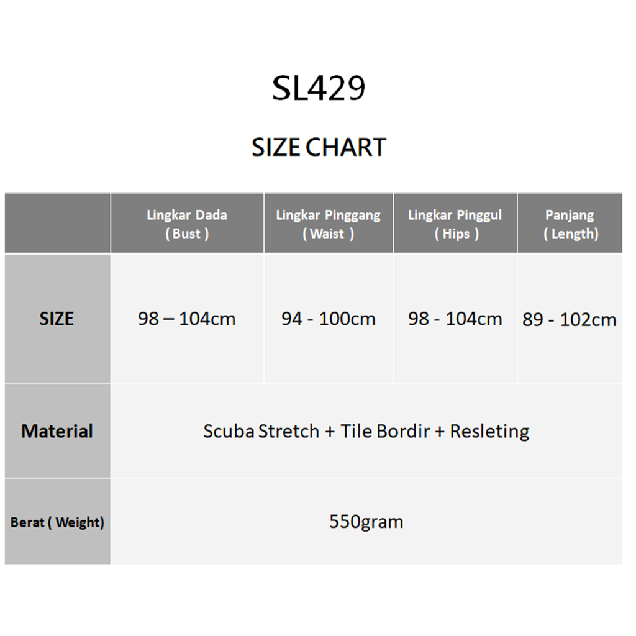This screenshot has height=636, width=636.
Task: Select the length value 89 - 102cm
Action: pos(570,320)
